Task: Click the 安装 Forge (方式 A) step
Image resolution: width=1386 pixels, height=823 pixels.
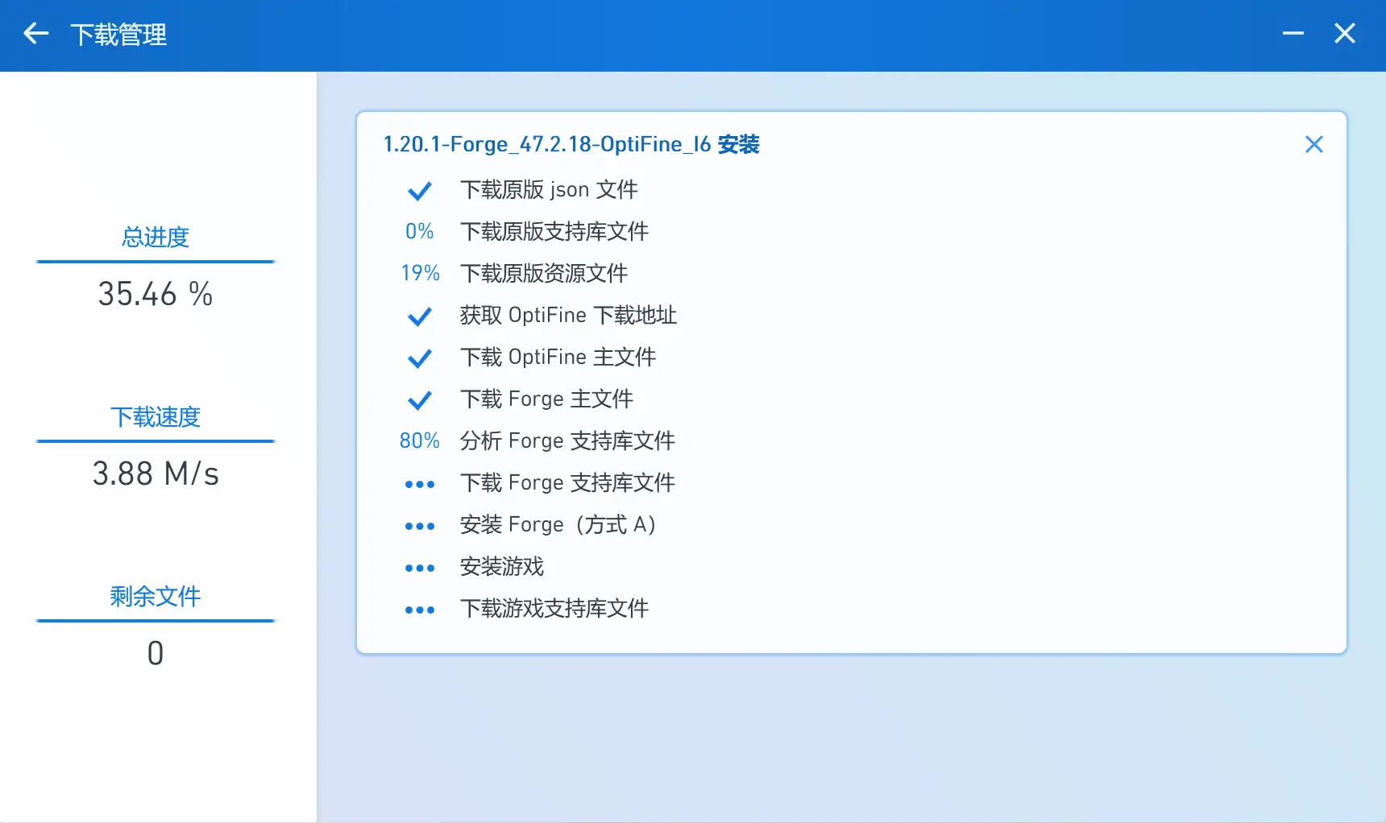Action: [x=558, y=524]
